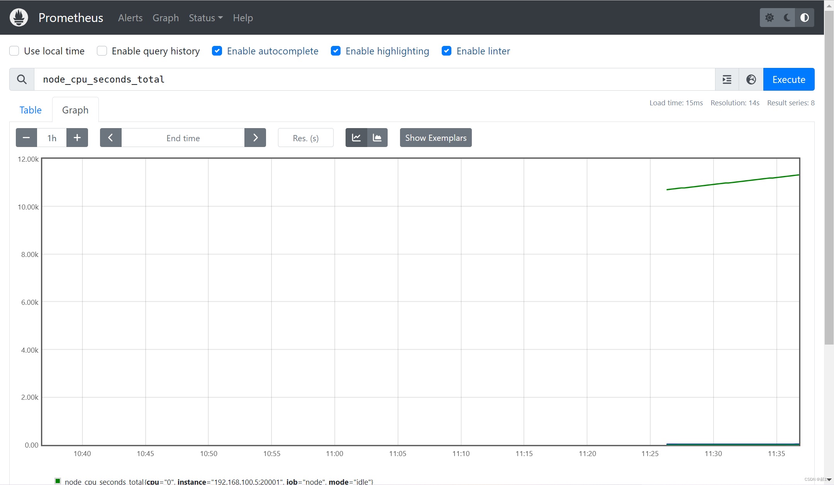Enable the query history checkbox
This screenshot has height=485, width=834.
[102, 51]
